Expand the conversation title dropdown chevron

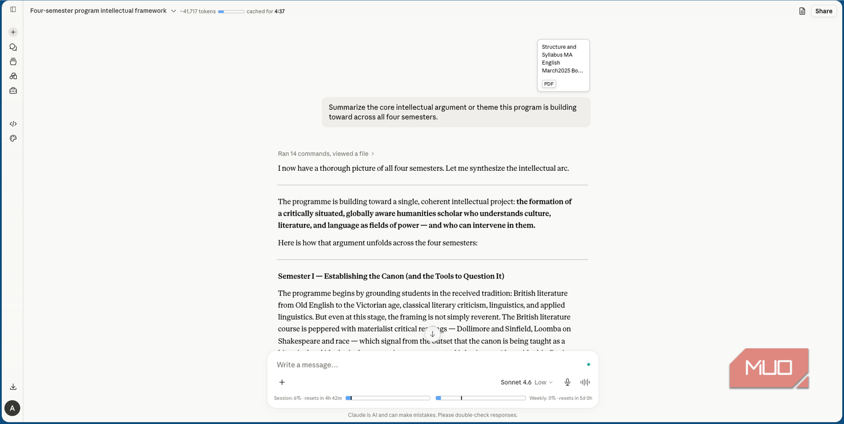pyautogui.click(x=173, y=11)
